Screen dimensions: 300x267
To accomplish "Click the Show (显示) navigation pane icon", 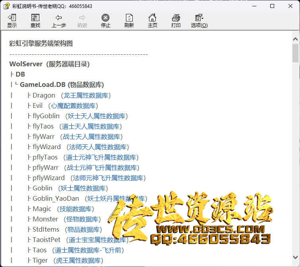I will 12,21.
